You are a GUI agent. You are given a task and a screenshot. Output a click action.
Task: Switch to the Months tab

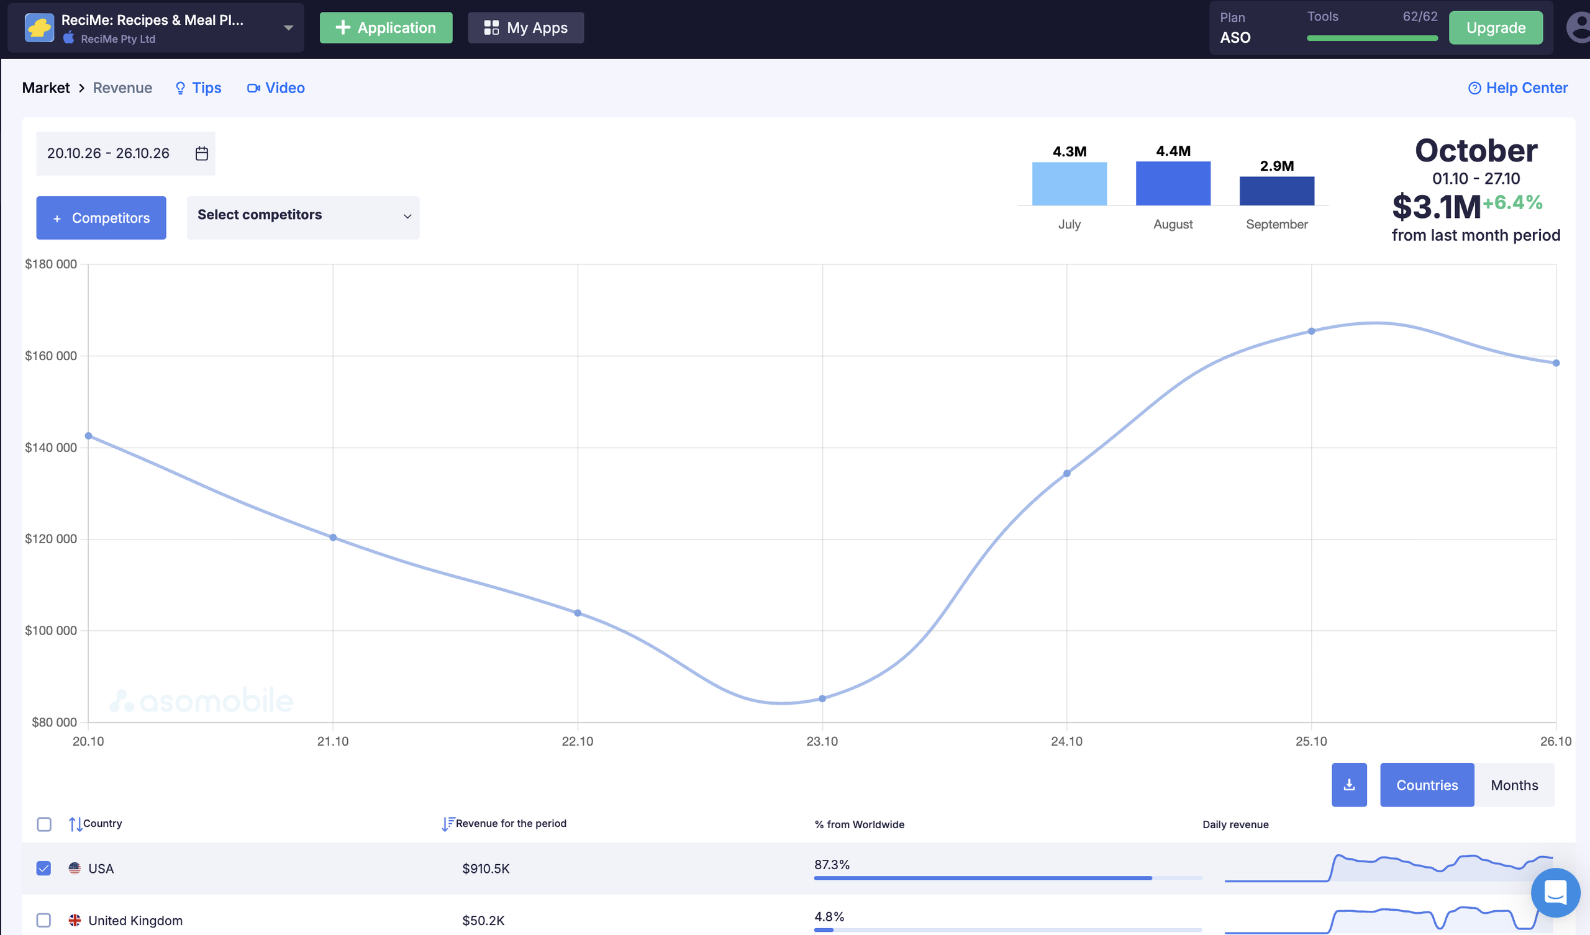coord(1514,785)
